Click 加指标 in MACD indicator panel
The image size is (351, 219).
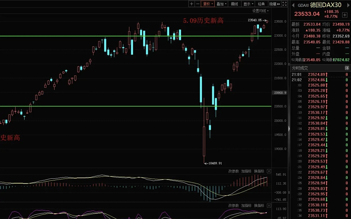pyautogui.click(x=246, y=171)
